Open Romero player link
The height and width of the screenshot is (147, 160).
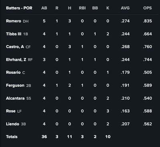[14, 21]
